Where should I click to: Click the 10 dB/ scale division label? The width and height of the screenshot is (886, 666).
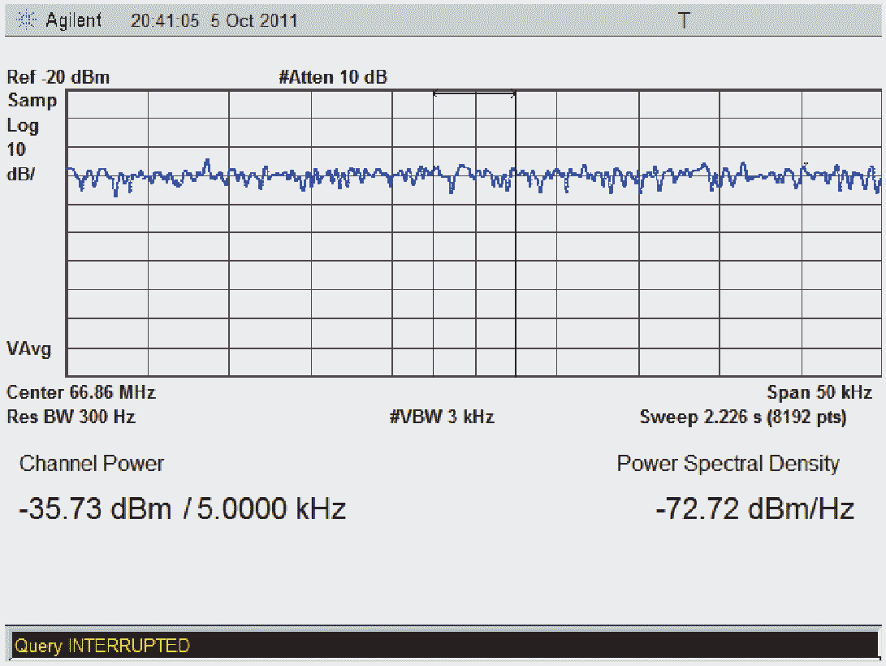click(20, 162)
